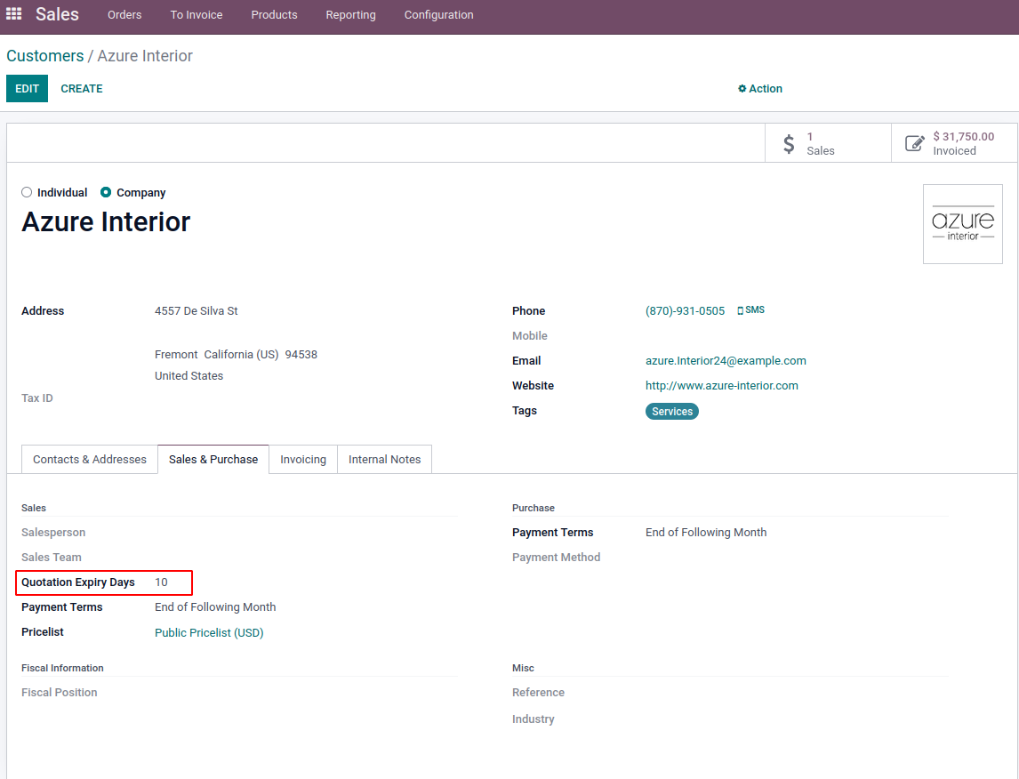Screen dimensions: 1019x779
Task: Click the Azure Interior company name heading
Action: click(106, 221)
